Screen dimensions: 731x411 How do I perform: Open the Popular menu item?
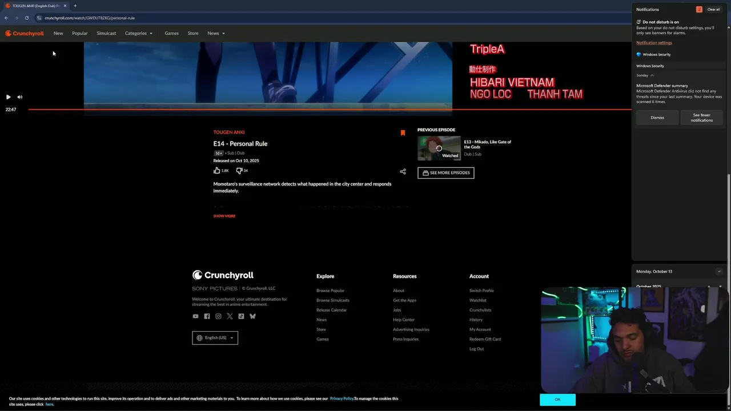pos(80,33)
